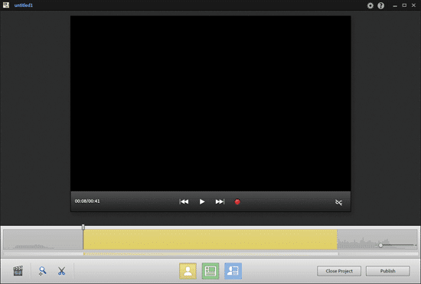
Task: Start recording with the red record button
Action: pyautogui.click(x=237, y=201)
